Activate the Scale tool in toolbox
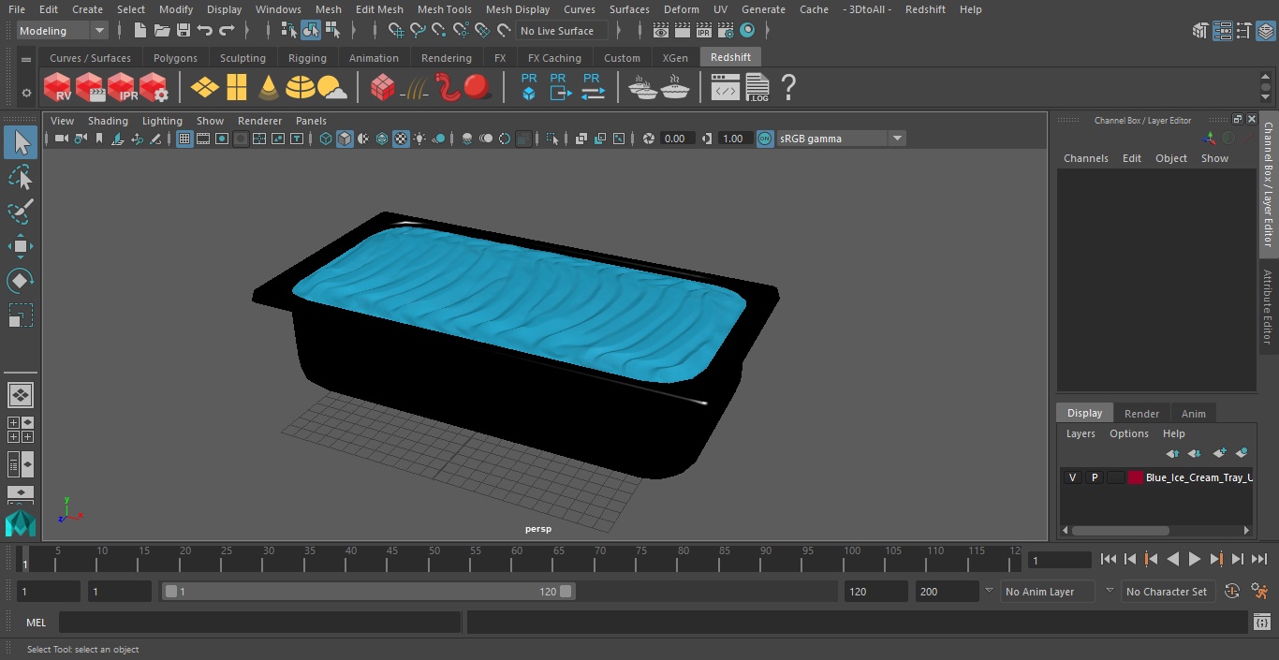This screenshot has height=660, width=1279. pyautogui.click(x=20, y=315)
